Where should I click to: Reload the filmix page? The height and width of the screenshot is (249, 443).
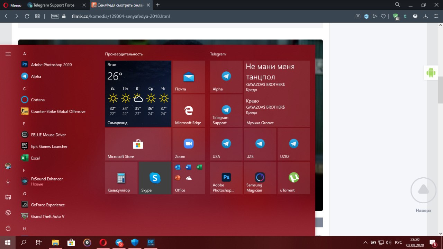[x=27, y=16]
